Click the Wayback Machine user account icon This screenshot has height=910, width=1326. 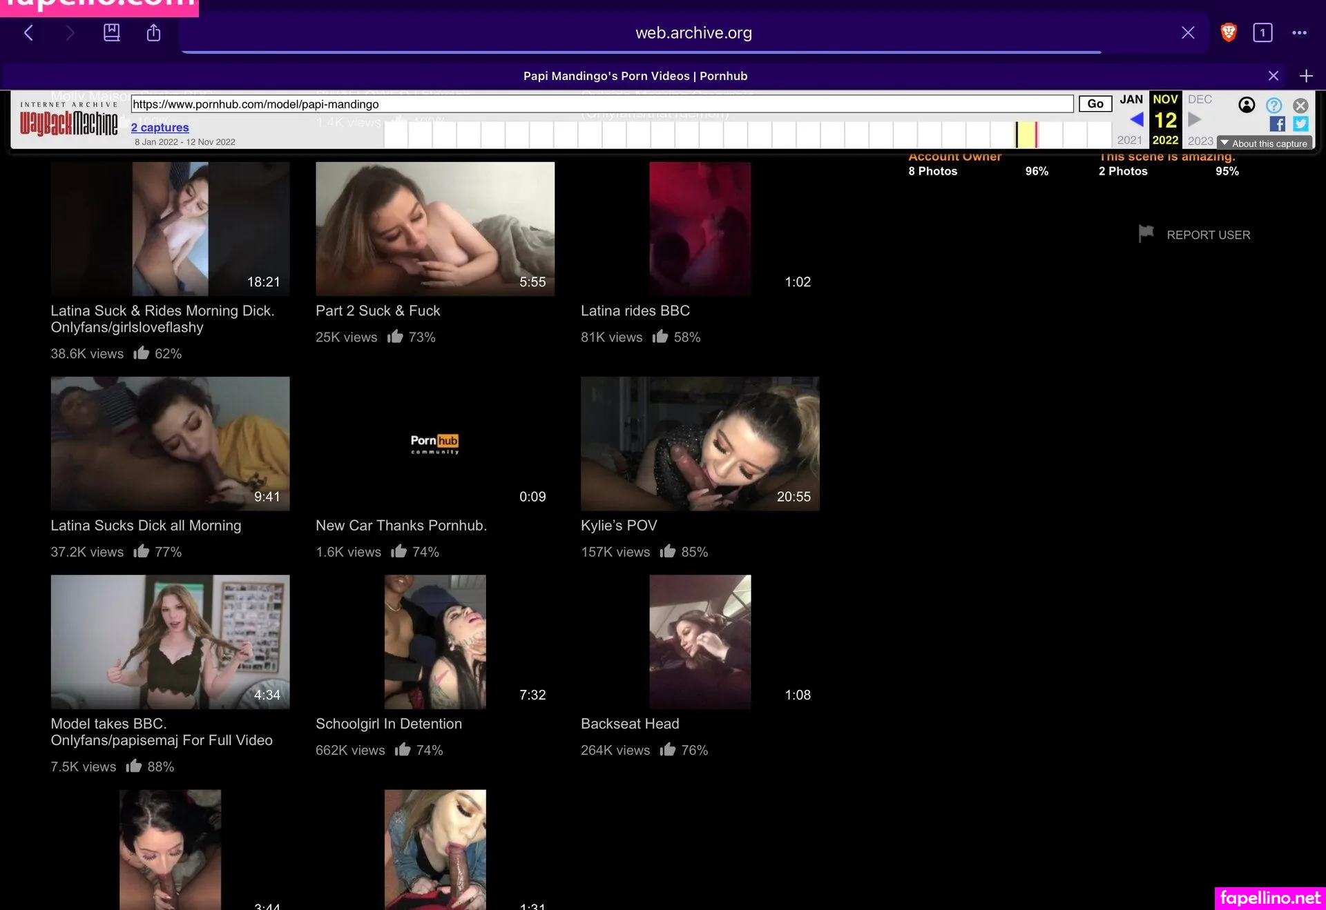1247,105
